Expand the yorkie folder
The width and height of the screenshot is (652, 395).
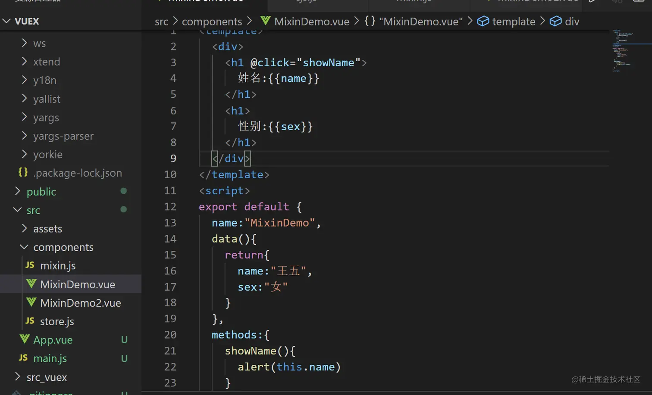(x=24, y=154)
